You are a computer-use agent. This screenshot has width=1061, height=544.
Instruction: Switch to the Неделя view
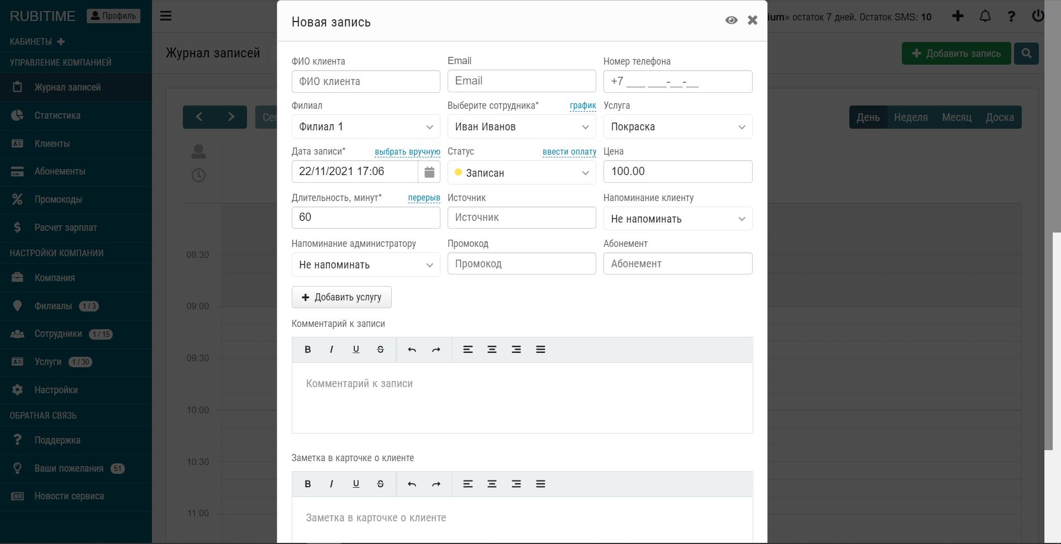click(x=911, y=117)
